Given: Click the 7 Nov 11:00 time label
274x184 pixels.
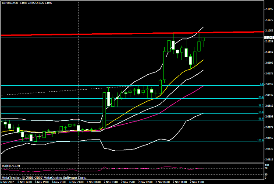Looking at the screenshot, I should coord(180,182).
